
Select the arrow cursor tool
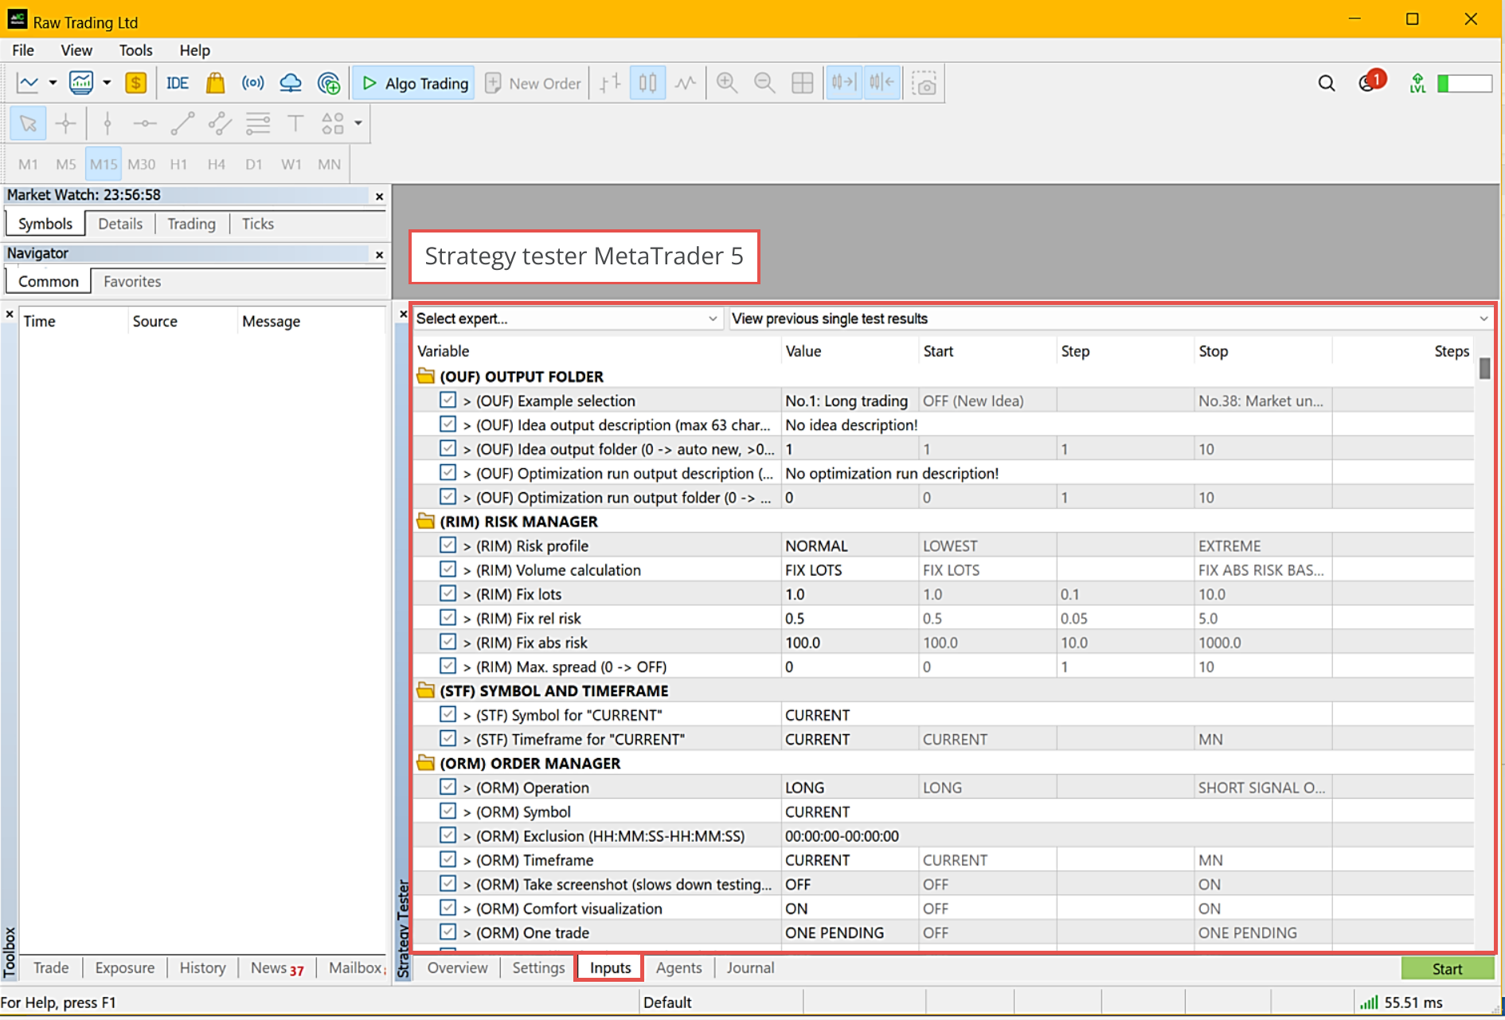[28, 123]
